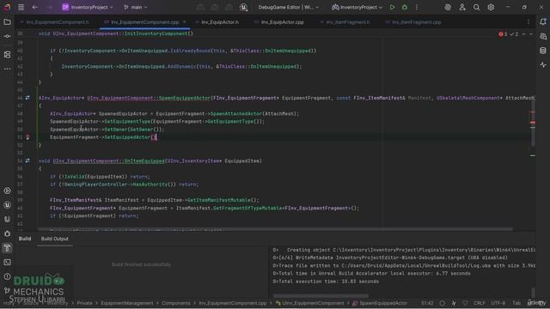Click the build output horizontal scrollbar
550x309 pixels.
click(x=321, y=295)
